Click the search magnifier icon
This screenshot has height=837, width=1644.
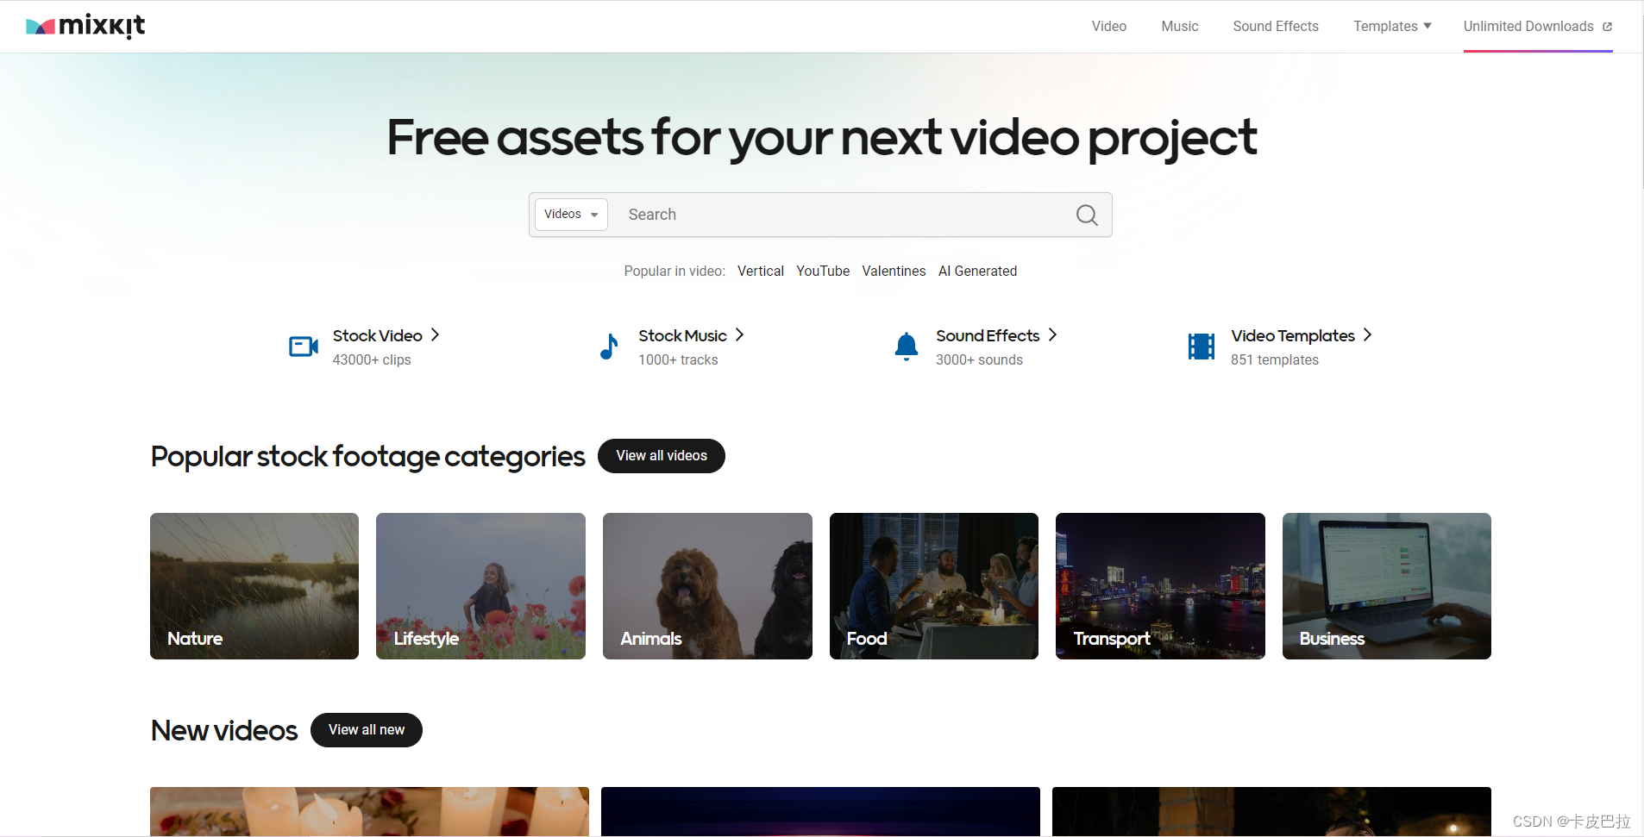point(1087,215)
